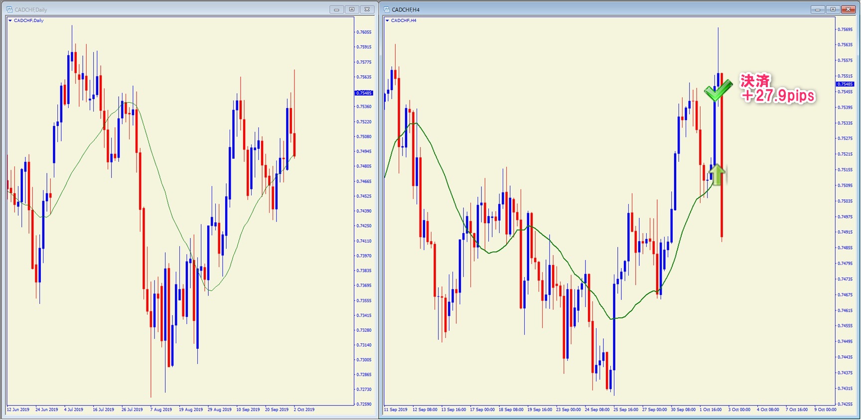Screen dimensions: 861x420
Task: Open the triangle menu beside the CADCHF,H4 chart label
Action: pos(387,20)
